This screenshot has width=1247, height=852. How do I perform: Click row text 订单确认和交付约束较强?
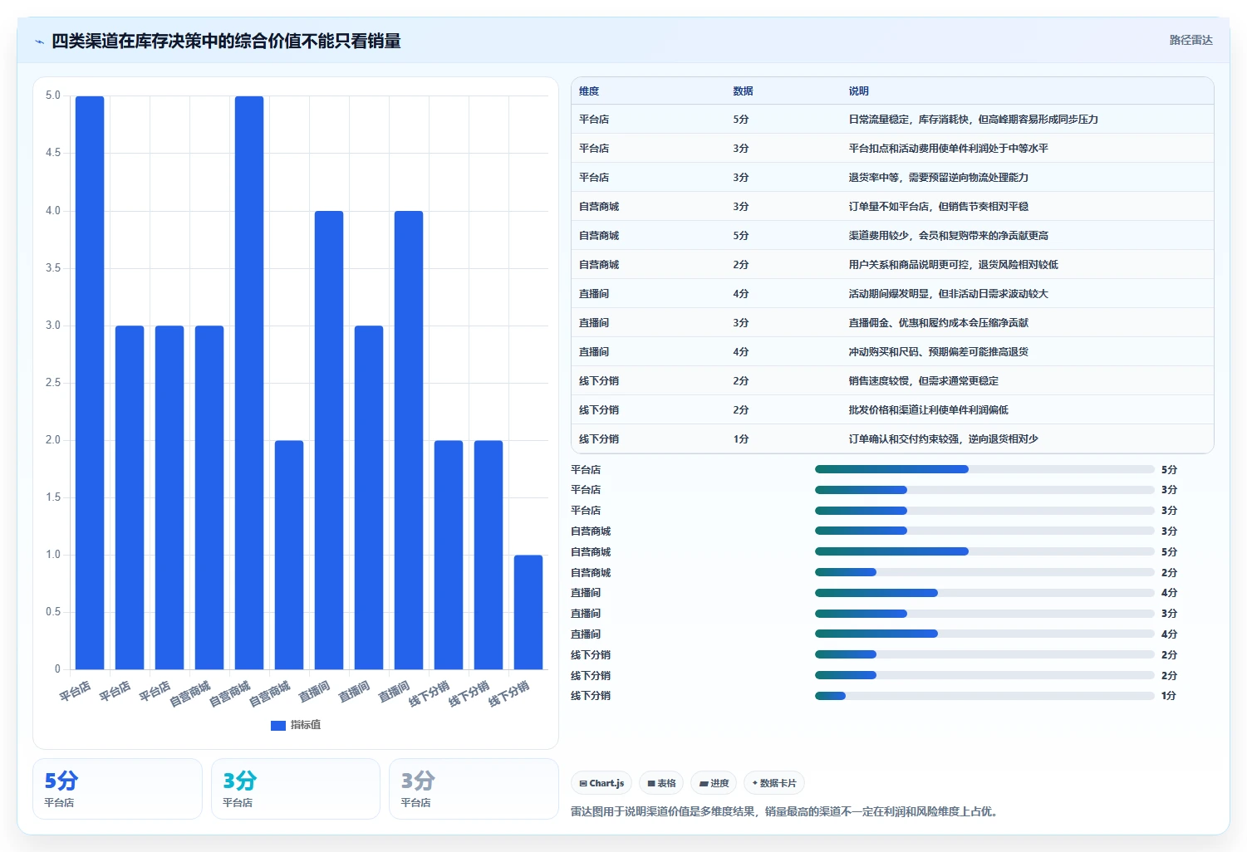[x=903, y=439]
